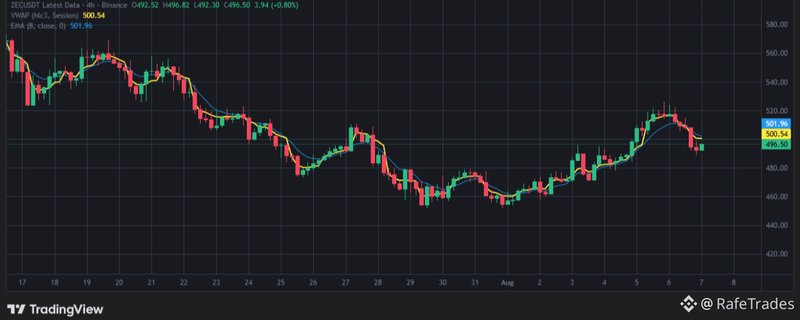Click the EMA (8, close, 0) indicator label
The image size is (800, 320).
click(38, 26)
